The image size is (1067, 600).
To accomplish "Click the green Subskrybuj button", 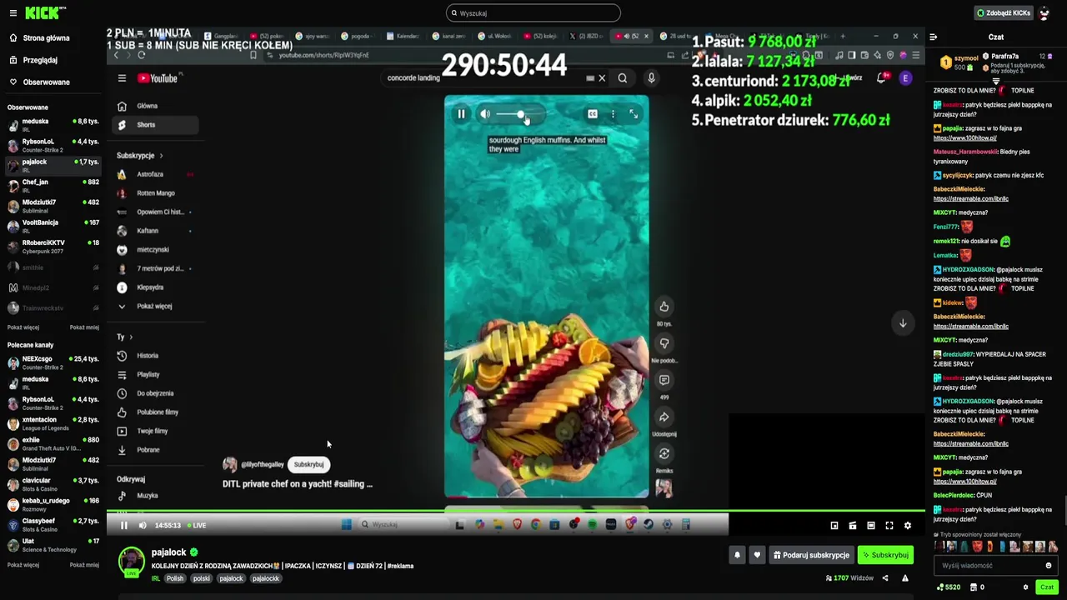I will tap(885, 555).
